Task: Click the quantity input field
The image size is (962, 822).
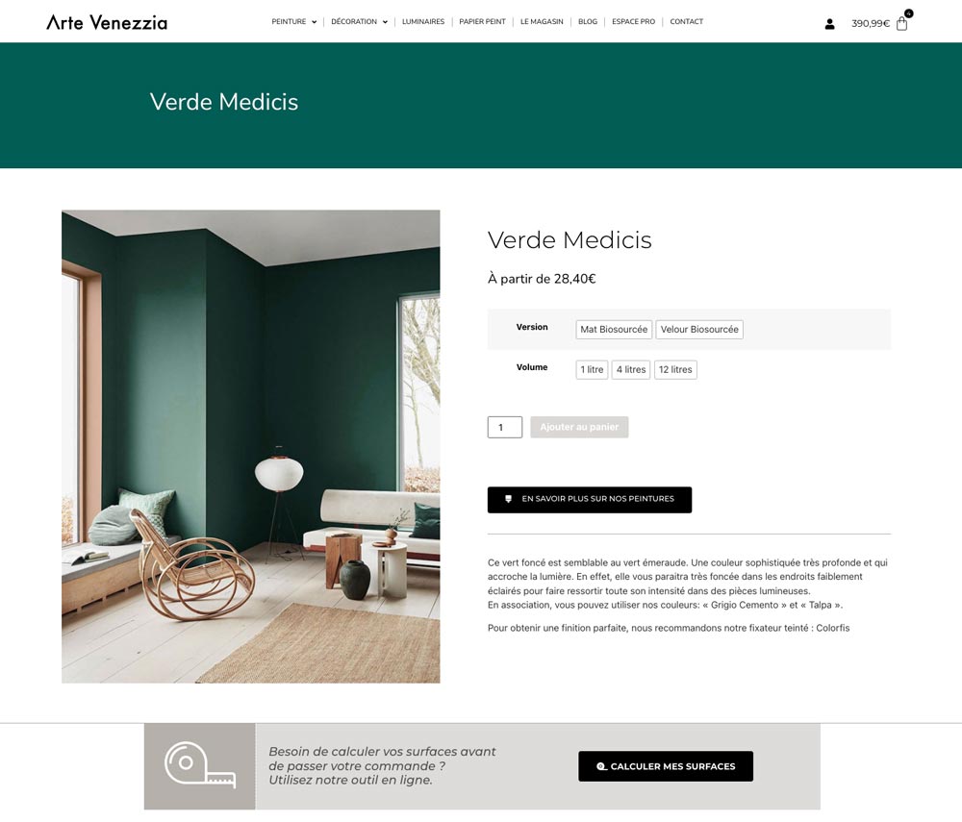Action: point(505,427)
